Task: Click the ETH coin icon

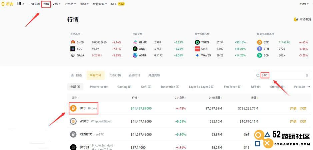Action: (x=260, y=49)
